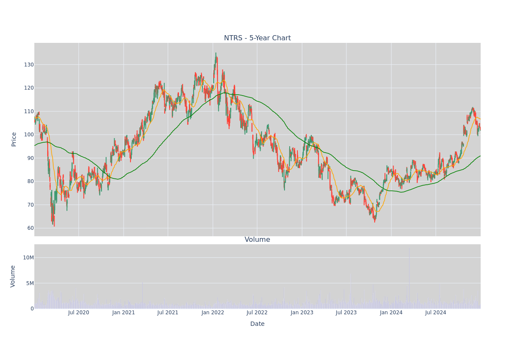Click the 0 volume tick label
This screenshot has width=515, height=343.
(32, 309)
